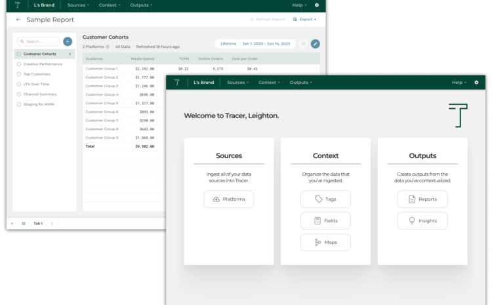Click the Tracer logo in the Sample Report window
492x305 pixels.
coord(17,5)
